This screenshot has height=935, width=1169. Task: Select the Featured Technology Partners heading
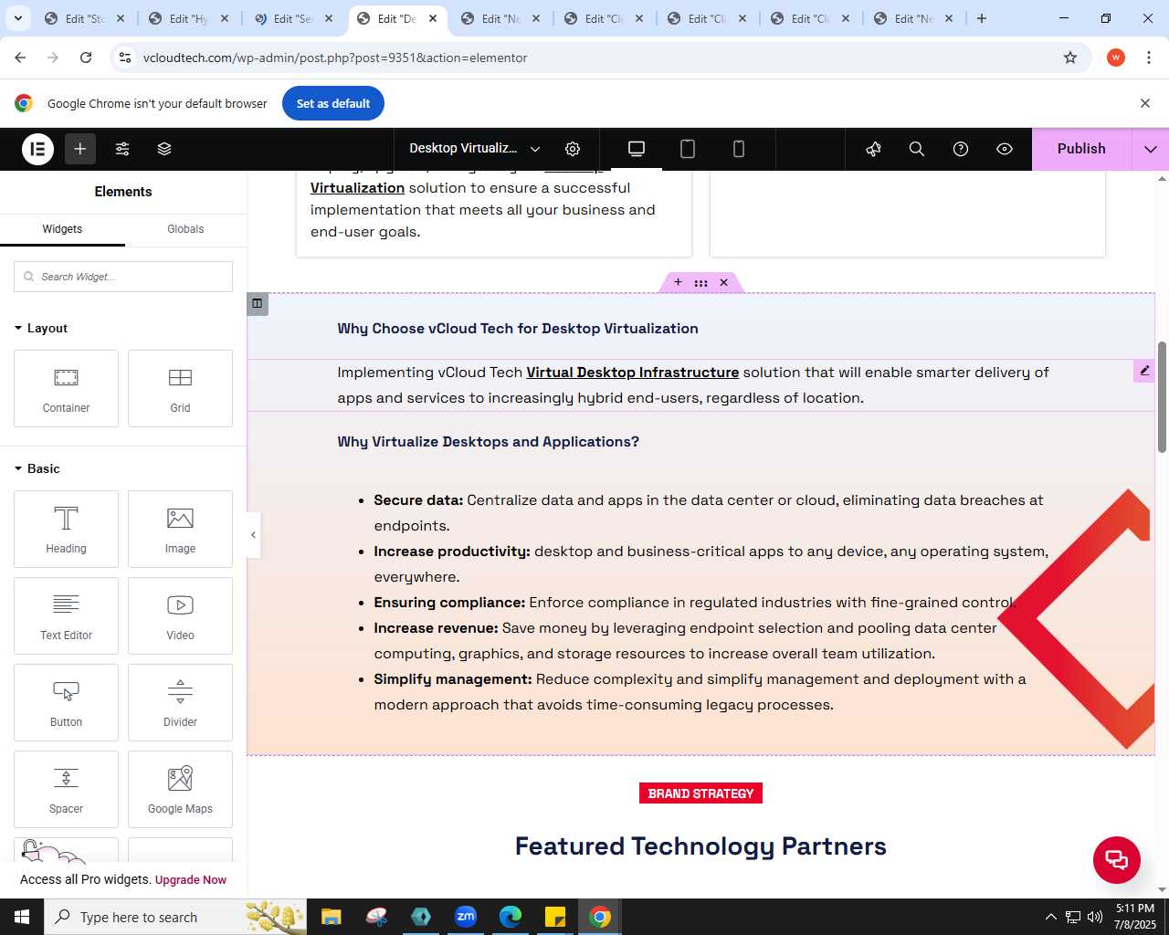700,846
